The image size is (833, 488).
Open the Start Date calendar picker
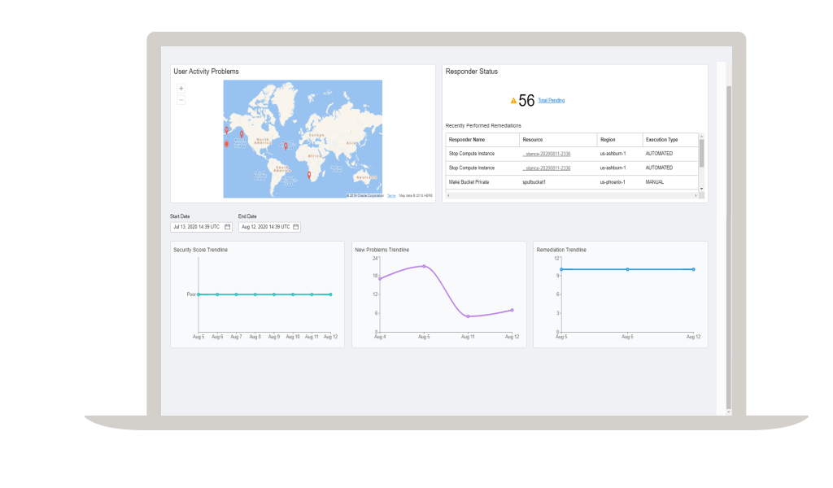coord(227,227)
